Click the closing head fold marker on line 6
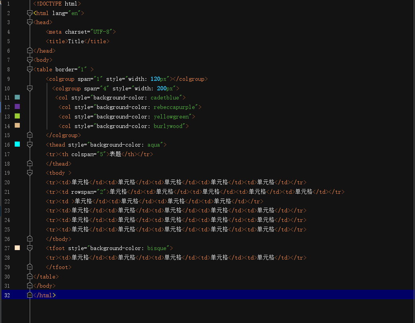415x323 pixels. click(30, 50)
